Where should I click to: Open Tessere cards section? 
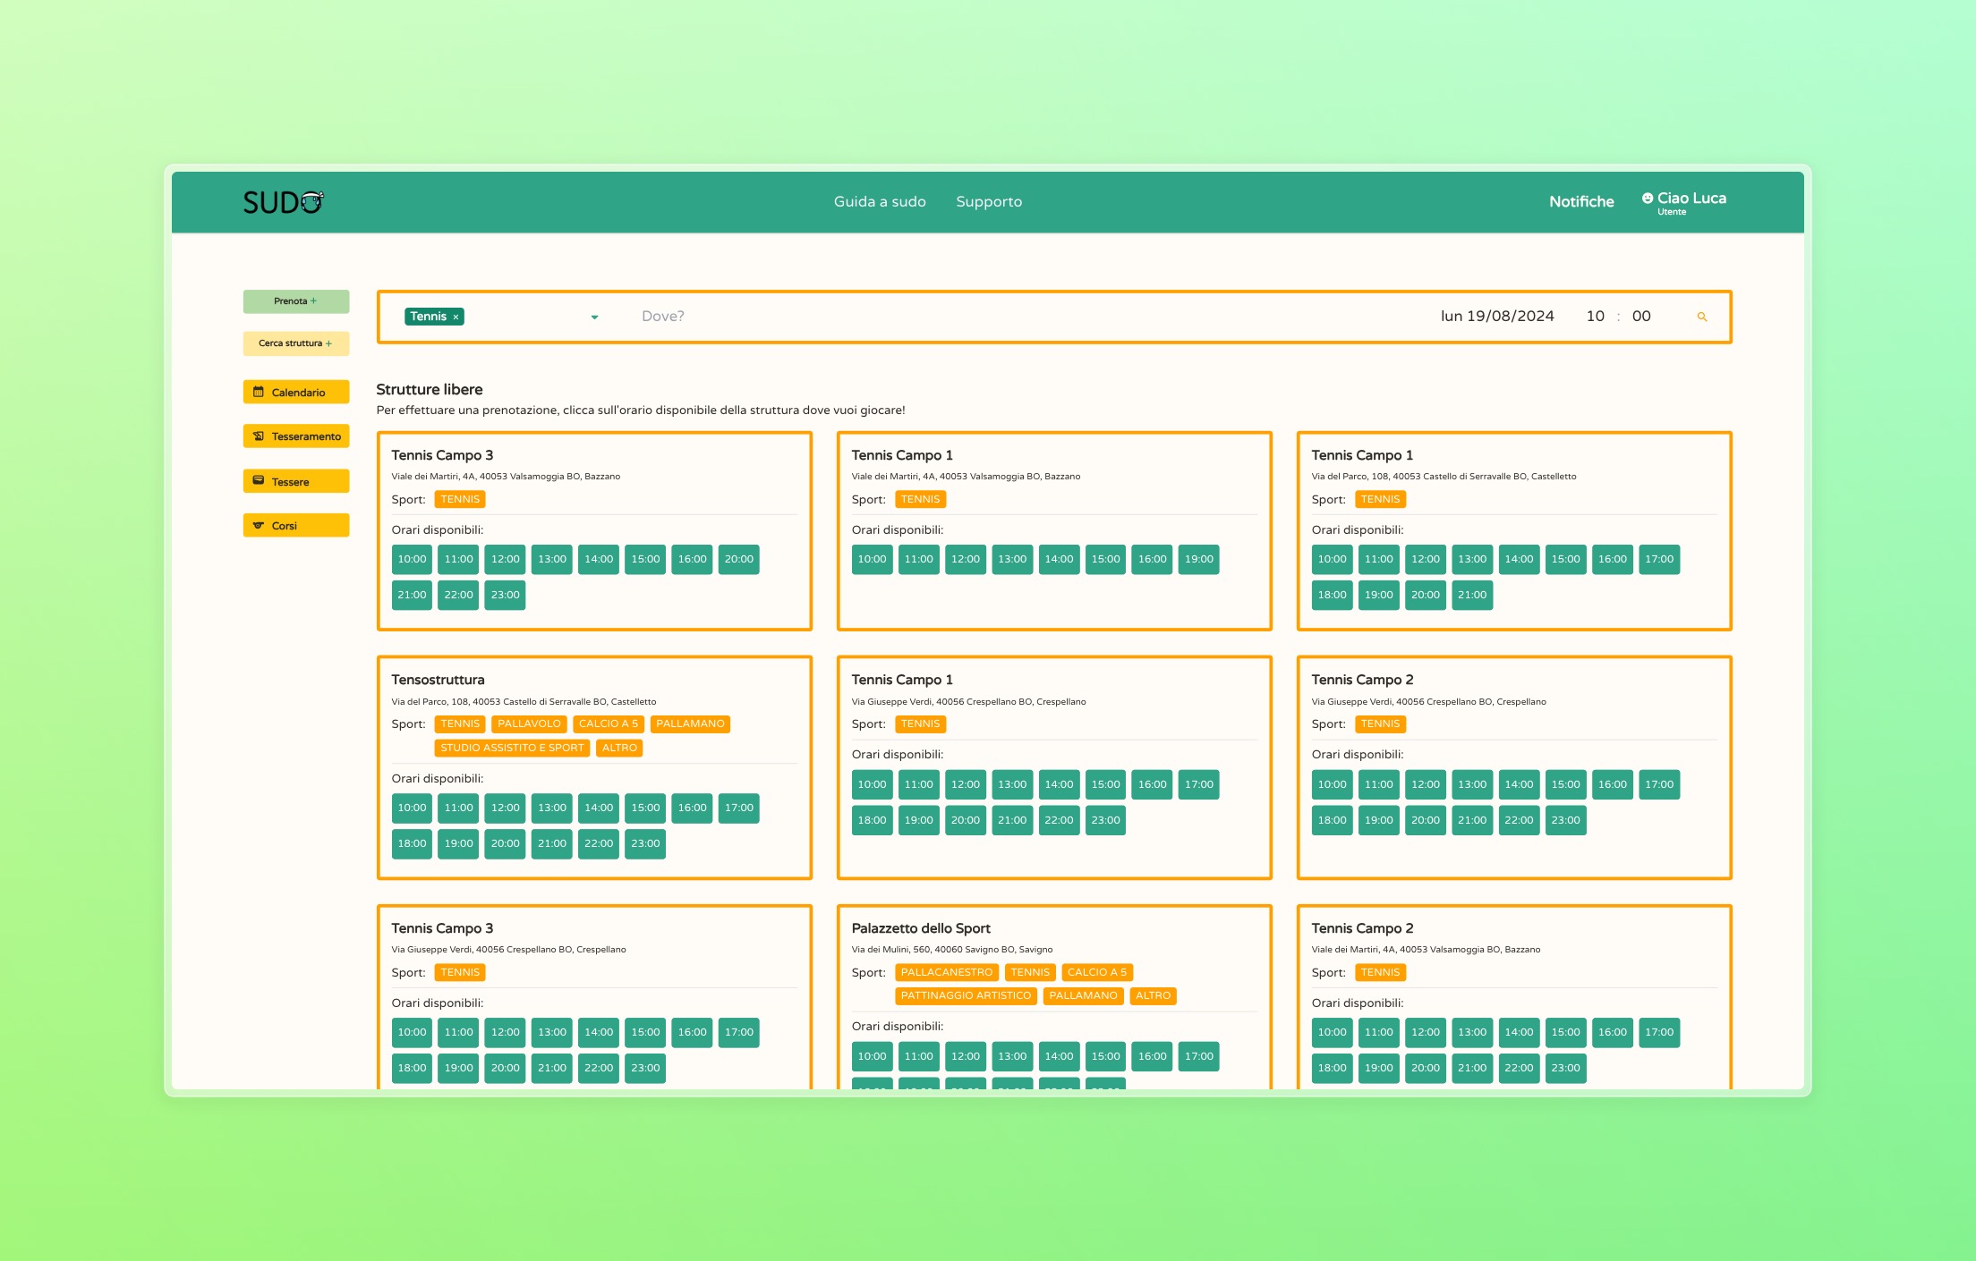tap(296, 481)
